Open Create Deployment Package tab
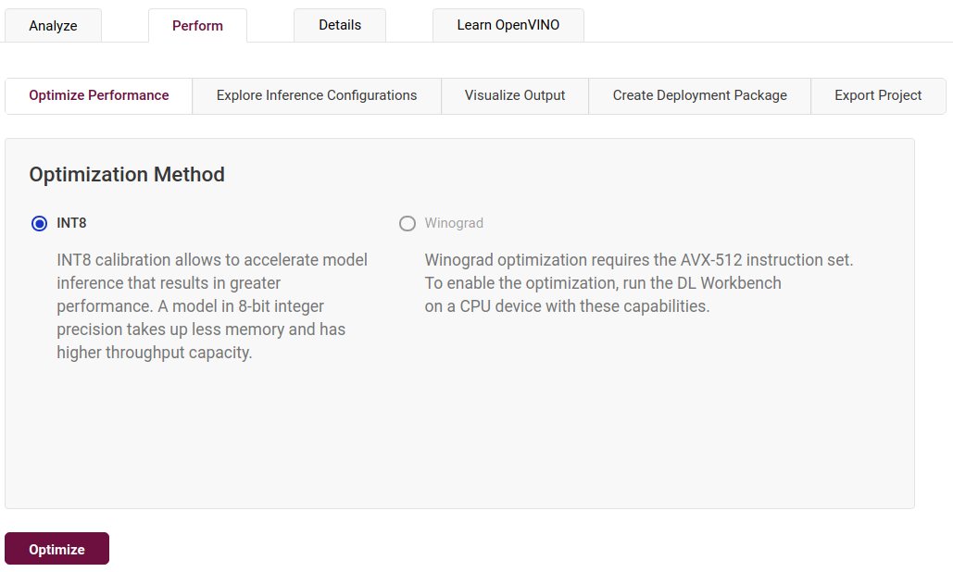The image size is (953, 572). click(x=699, y=95)
